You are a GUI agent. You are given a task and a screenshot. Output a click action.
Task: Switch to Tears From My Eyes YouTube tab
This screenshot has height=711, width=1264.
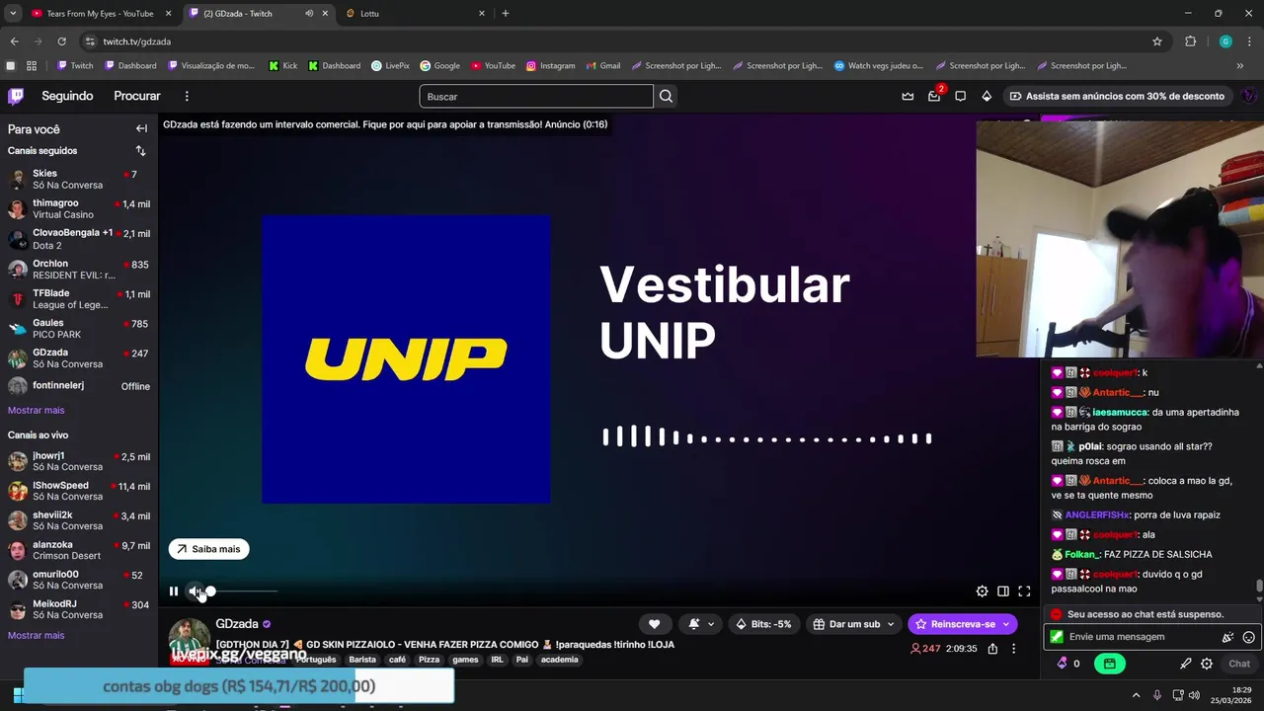coord(100,14)
